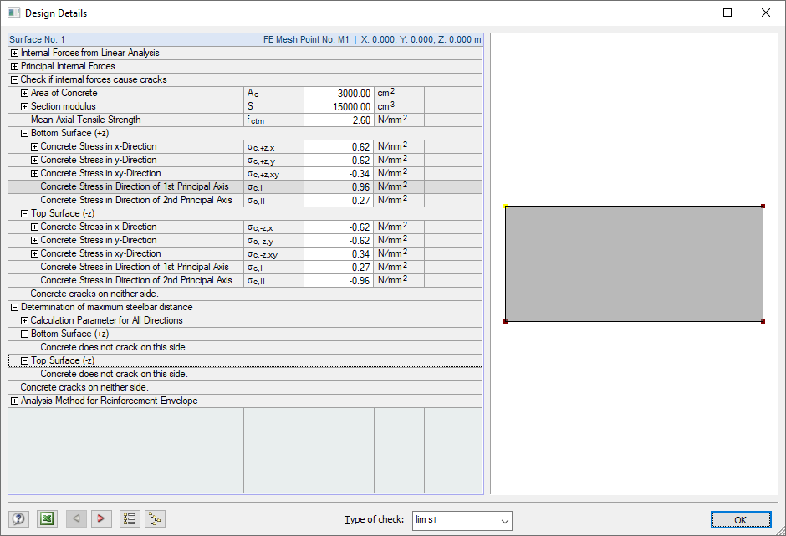Click the 3000.00 area value cell
This screenshot has height=536, width=786.
click(339, 94)
